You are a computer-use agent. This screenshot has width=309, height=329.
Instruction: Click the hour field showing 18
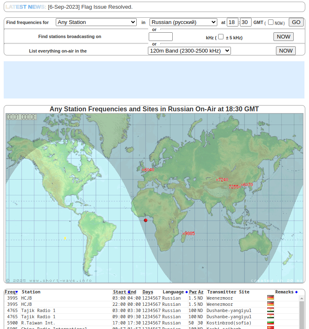coord(233,22)
